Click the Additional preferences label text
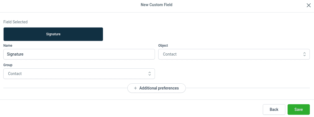Image resolution: width=314 pixels, height=117 pixels. [x=159, y=88]
